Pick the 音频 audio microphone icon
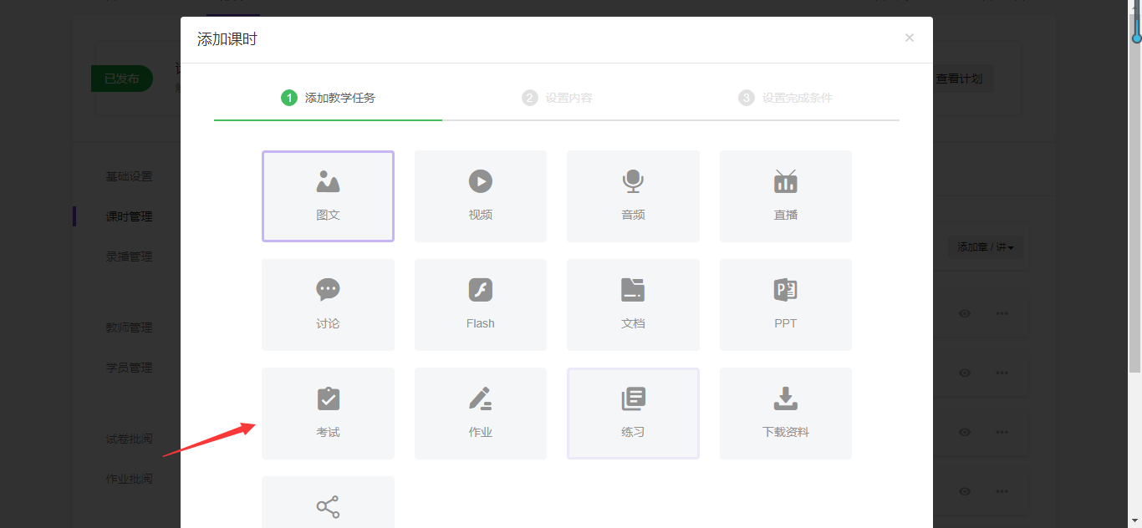Image resolution: width=1142 pixels, height=528 pixels. pos(633,182)
